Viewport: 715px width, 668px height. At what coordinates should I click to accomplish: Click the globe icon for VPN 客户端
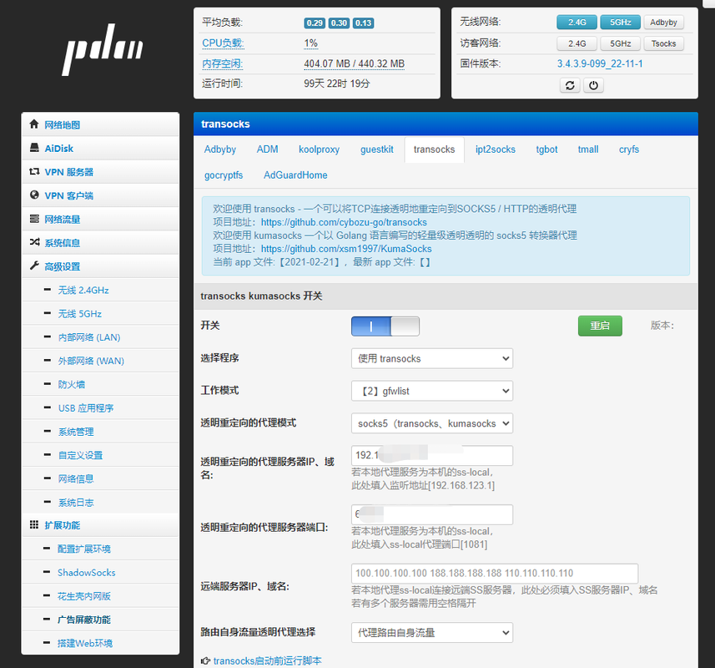pos(34,195)
